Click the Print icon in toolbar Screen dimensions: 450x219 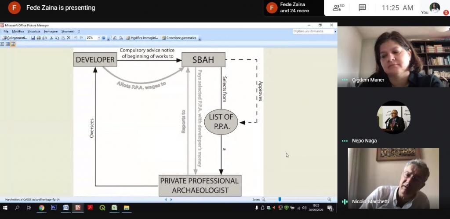pos(39,38)
